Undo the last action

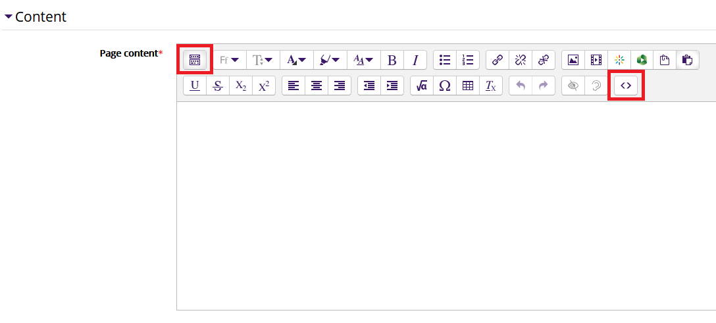tap(521, 86)
